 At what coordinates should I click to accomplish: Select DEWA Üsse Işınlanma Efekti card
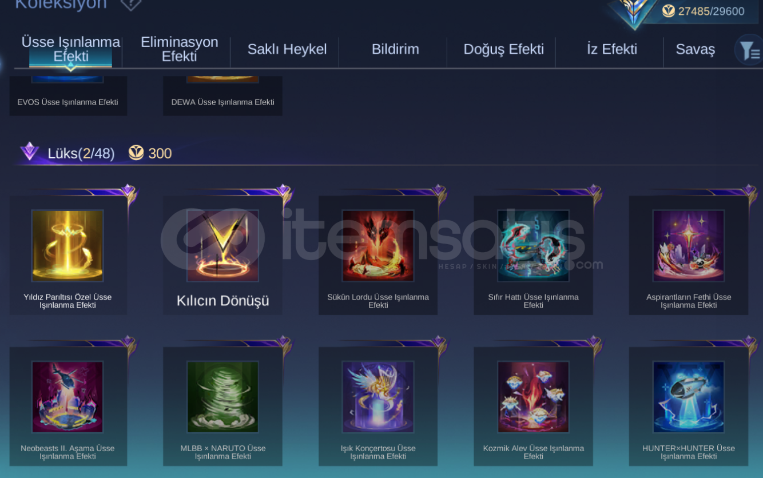coord(222,95)
